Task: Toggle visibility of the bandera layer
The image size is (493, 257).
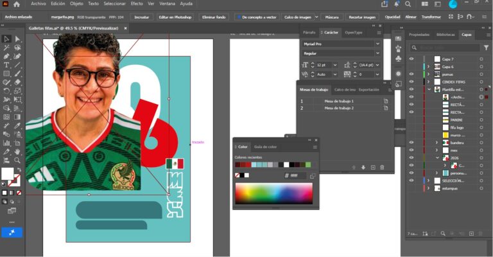Action: point(411,143)
